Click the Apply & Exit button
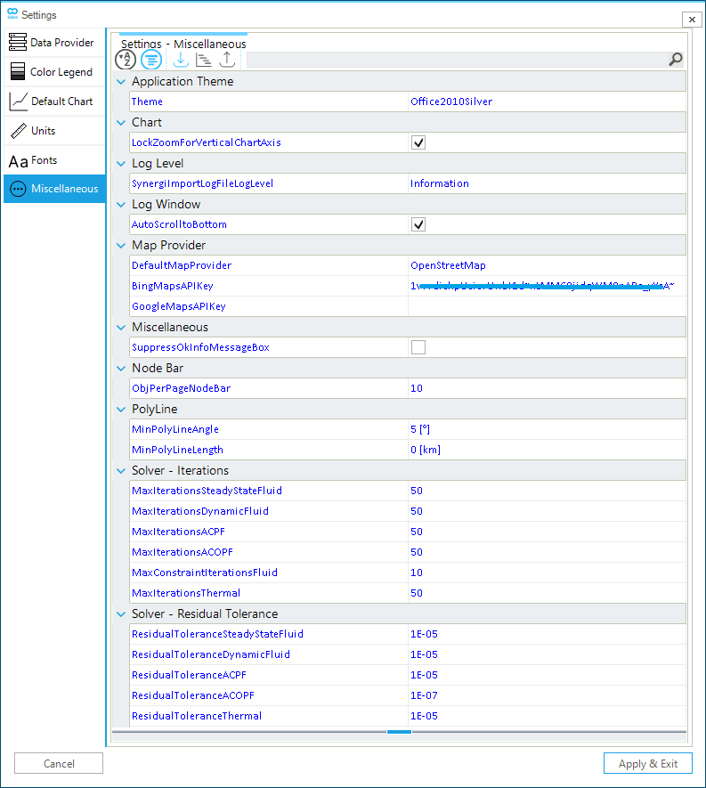 647,763
